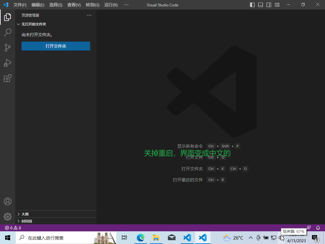Open the Run and Debug view

8,63
